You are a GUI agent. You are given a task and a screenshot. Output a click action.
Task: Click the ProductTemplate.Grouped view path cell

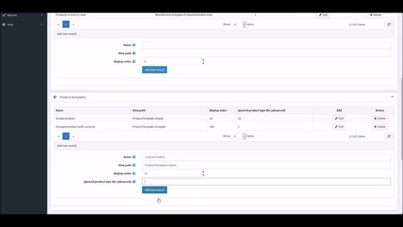[149, 127]
